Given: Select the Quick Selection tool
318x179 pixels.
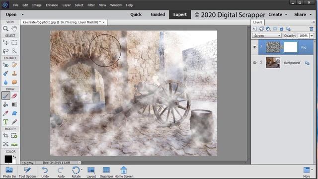Looking at the screenshot, I should click(x=14, y=51).
